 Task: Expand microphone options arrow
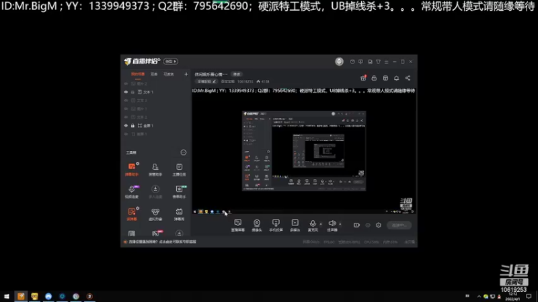(321, 224)
